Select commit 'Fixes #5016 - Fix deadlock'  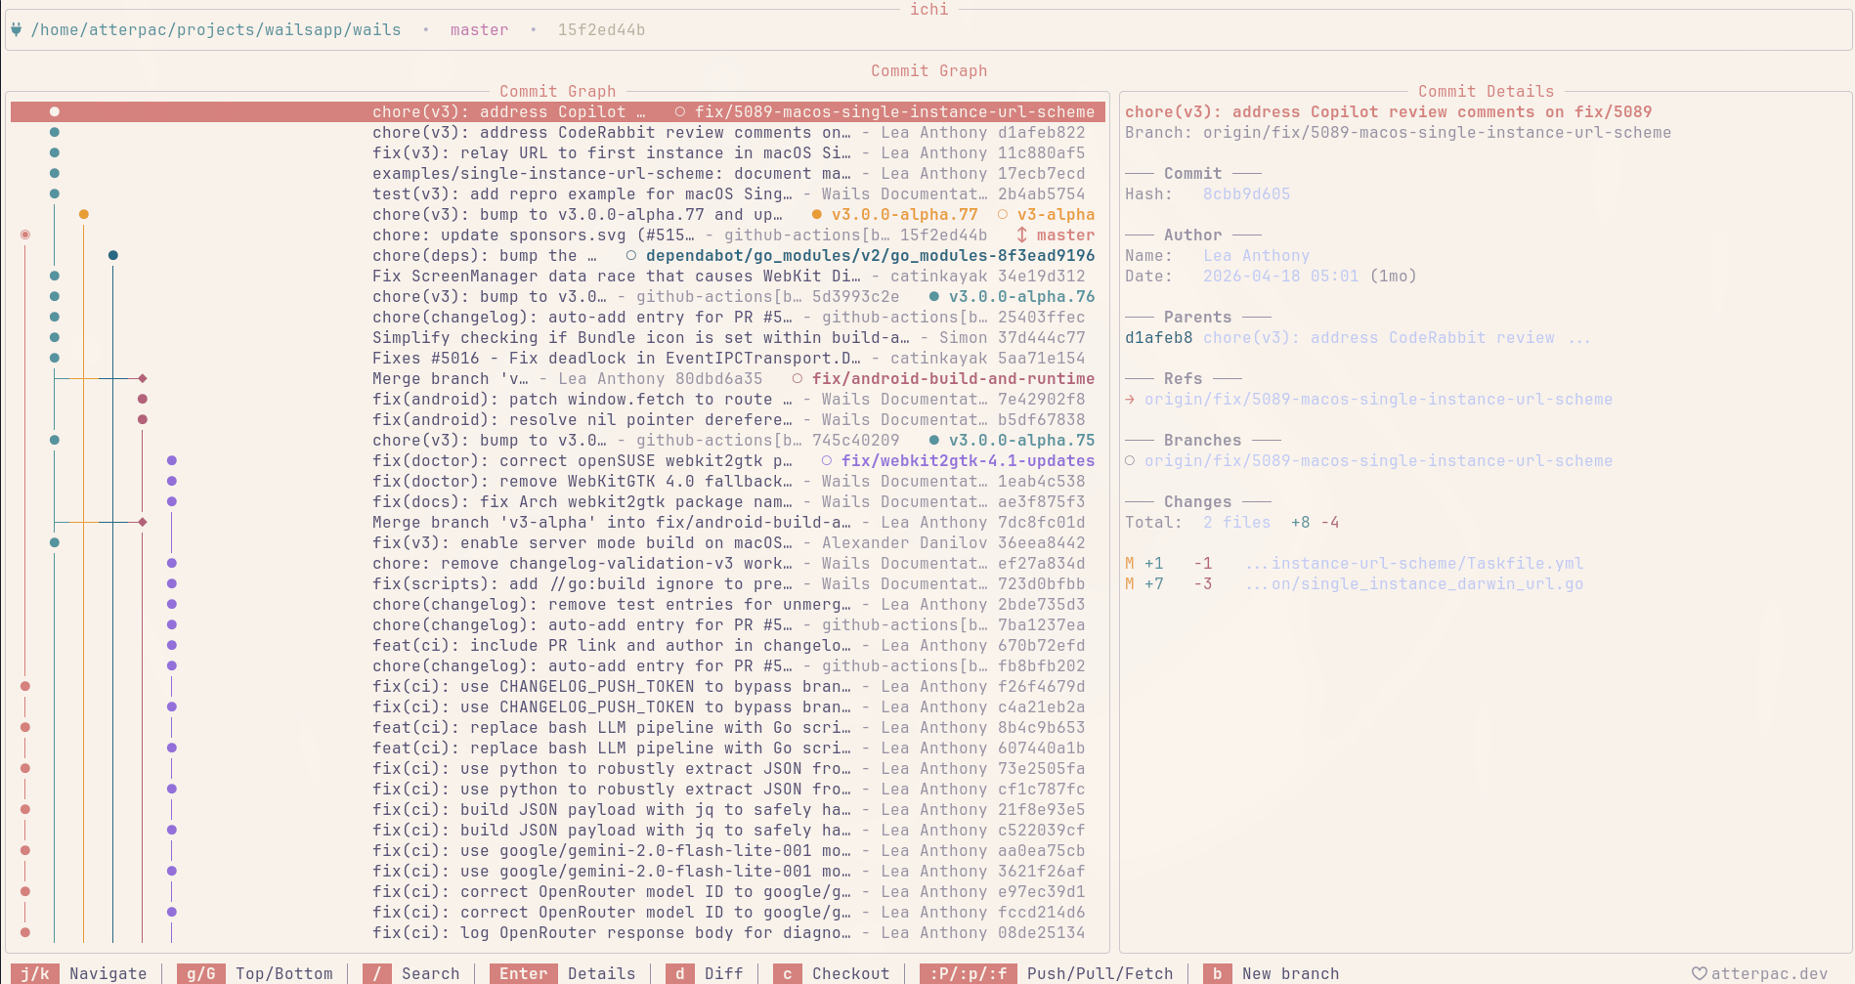pos(558,358)
